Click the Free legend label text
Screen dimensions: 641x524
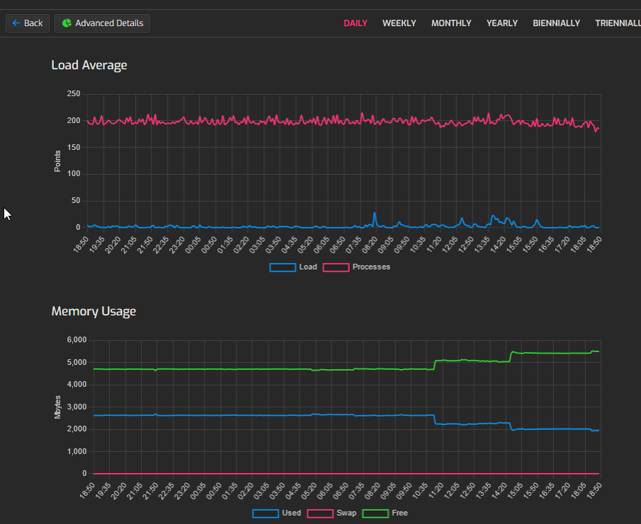tap(399, 513)
